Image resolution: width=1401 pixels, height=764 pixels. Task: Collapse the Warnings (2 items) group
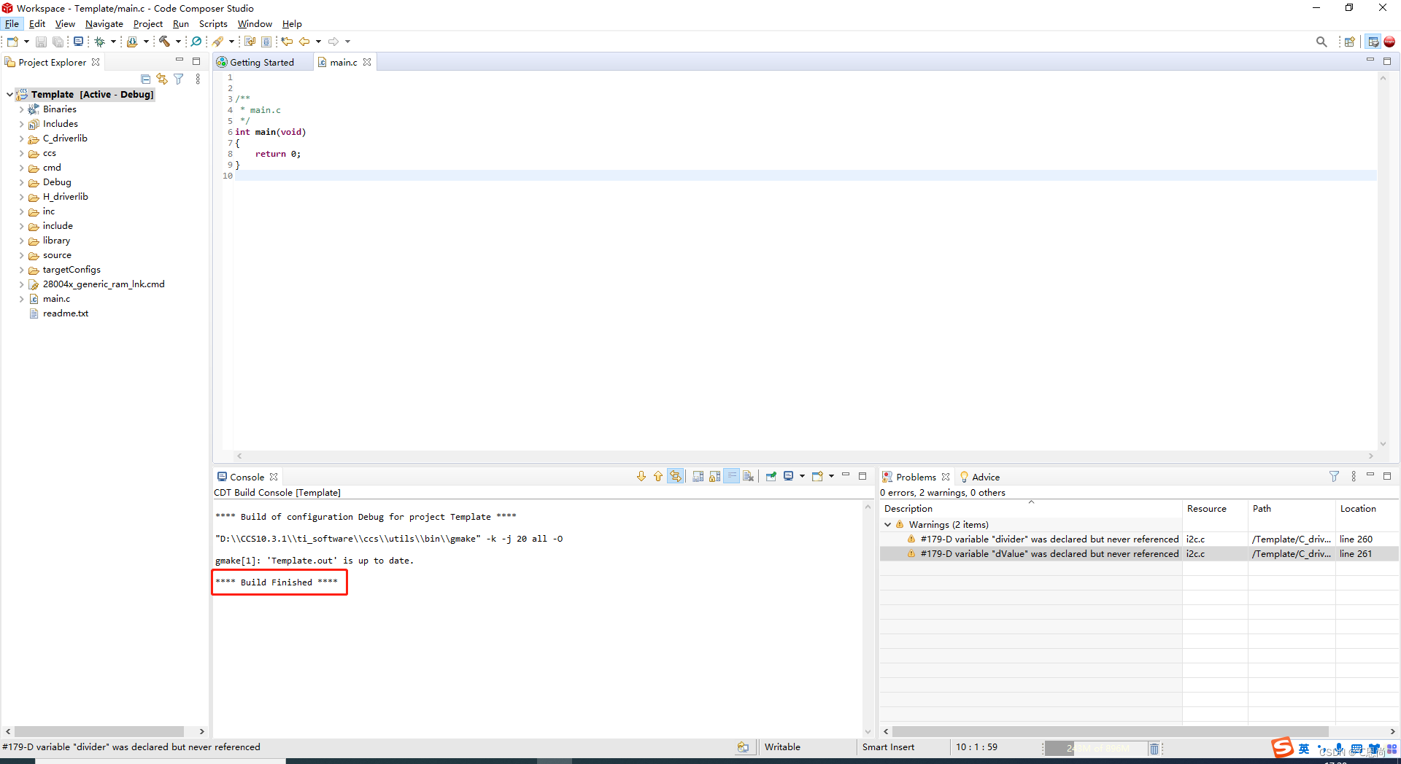(887, 525)
